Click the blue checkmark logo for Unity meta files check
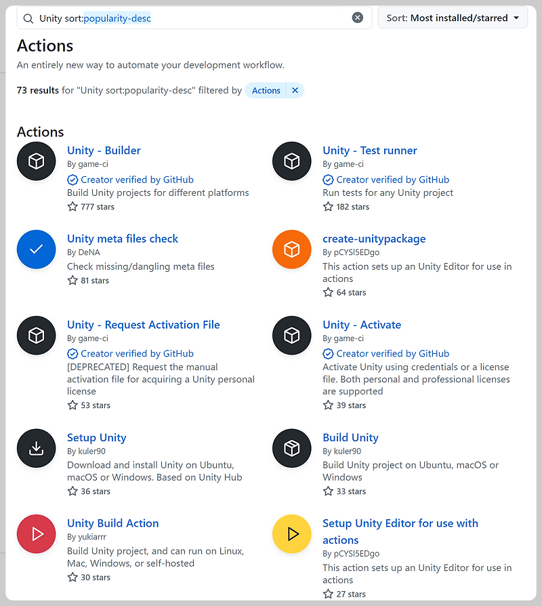Viewport: 542px width, 606px height. (36, 249)
